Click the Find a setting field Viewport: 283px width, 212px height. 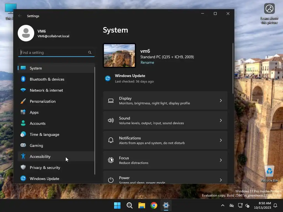(56, 52)
